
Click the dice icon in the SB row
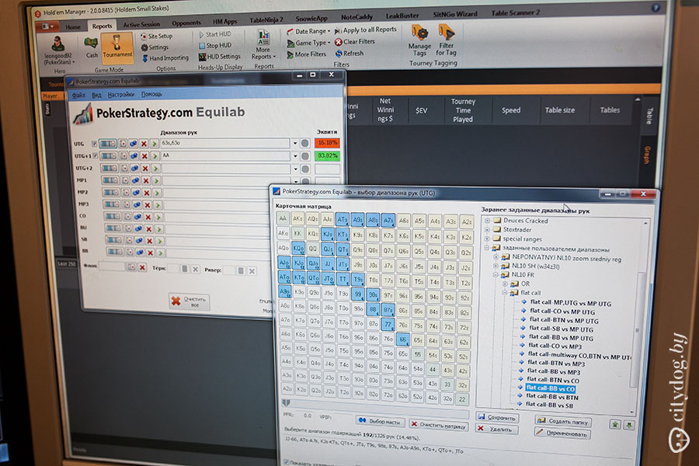128,240
